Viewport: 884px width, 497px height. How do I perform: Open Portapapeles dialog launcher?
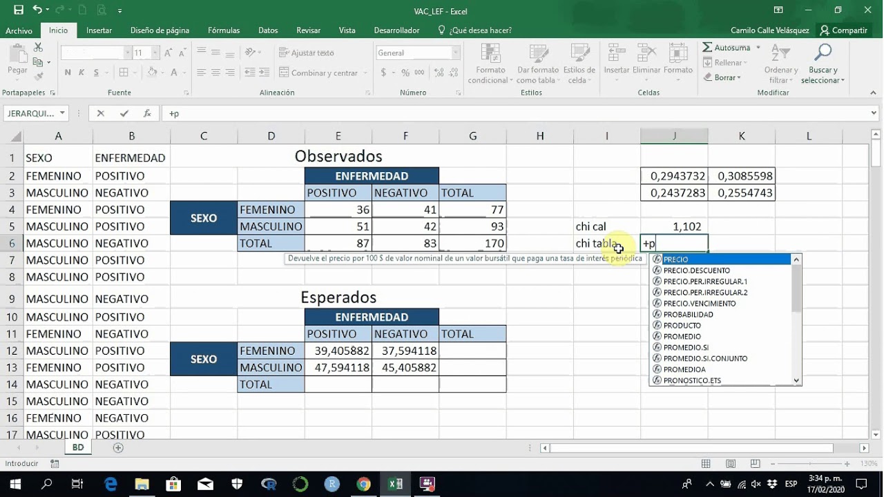click(x=52, y=93)
